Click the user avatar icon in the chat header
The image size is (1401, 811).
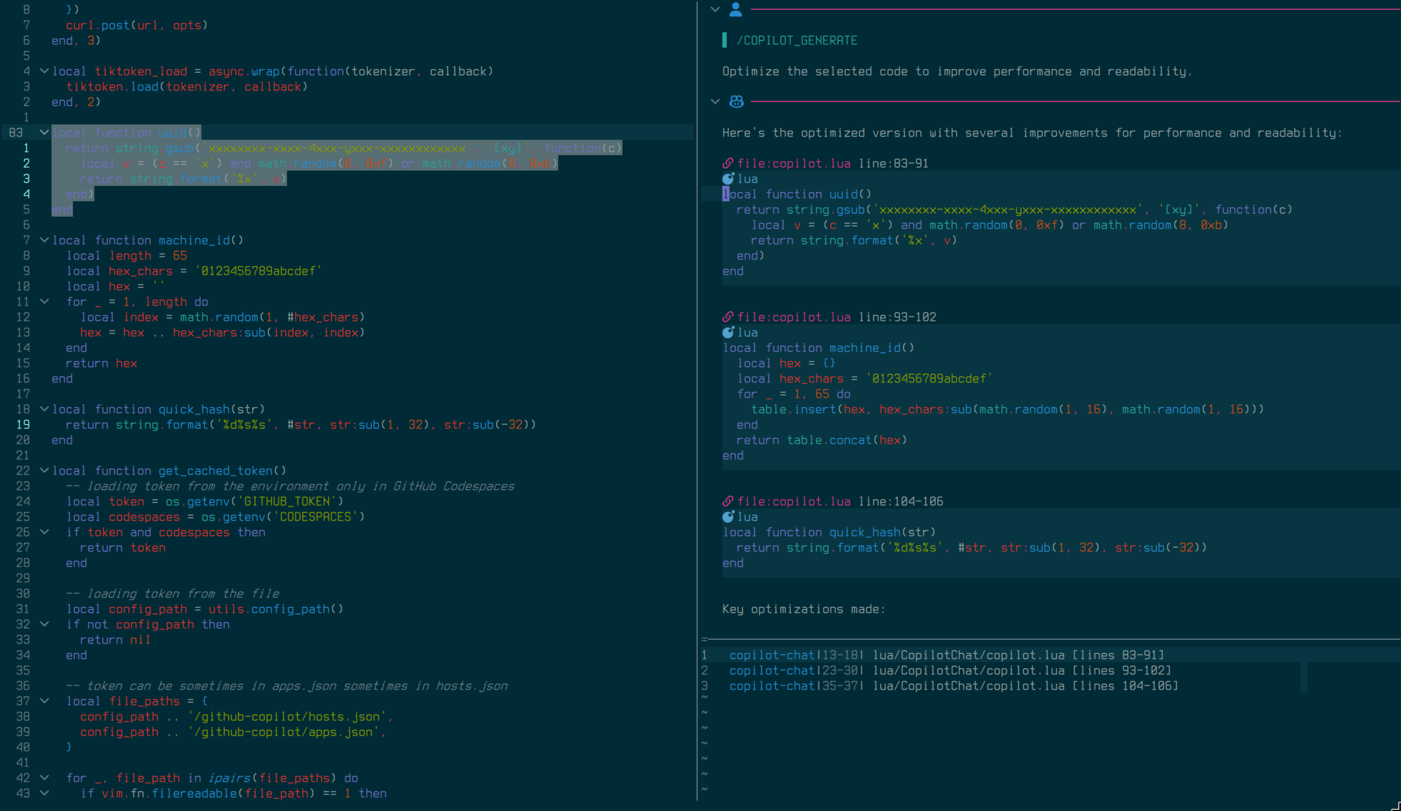coord(736,9)
